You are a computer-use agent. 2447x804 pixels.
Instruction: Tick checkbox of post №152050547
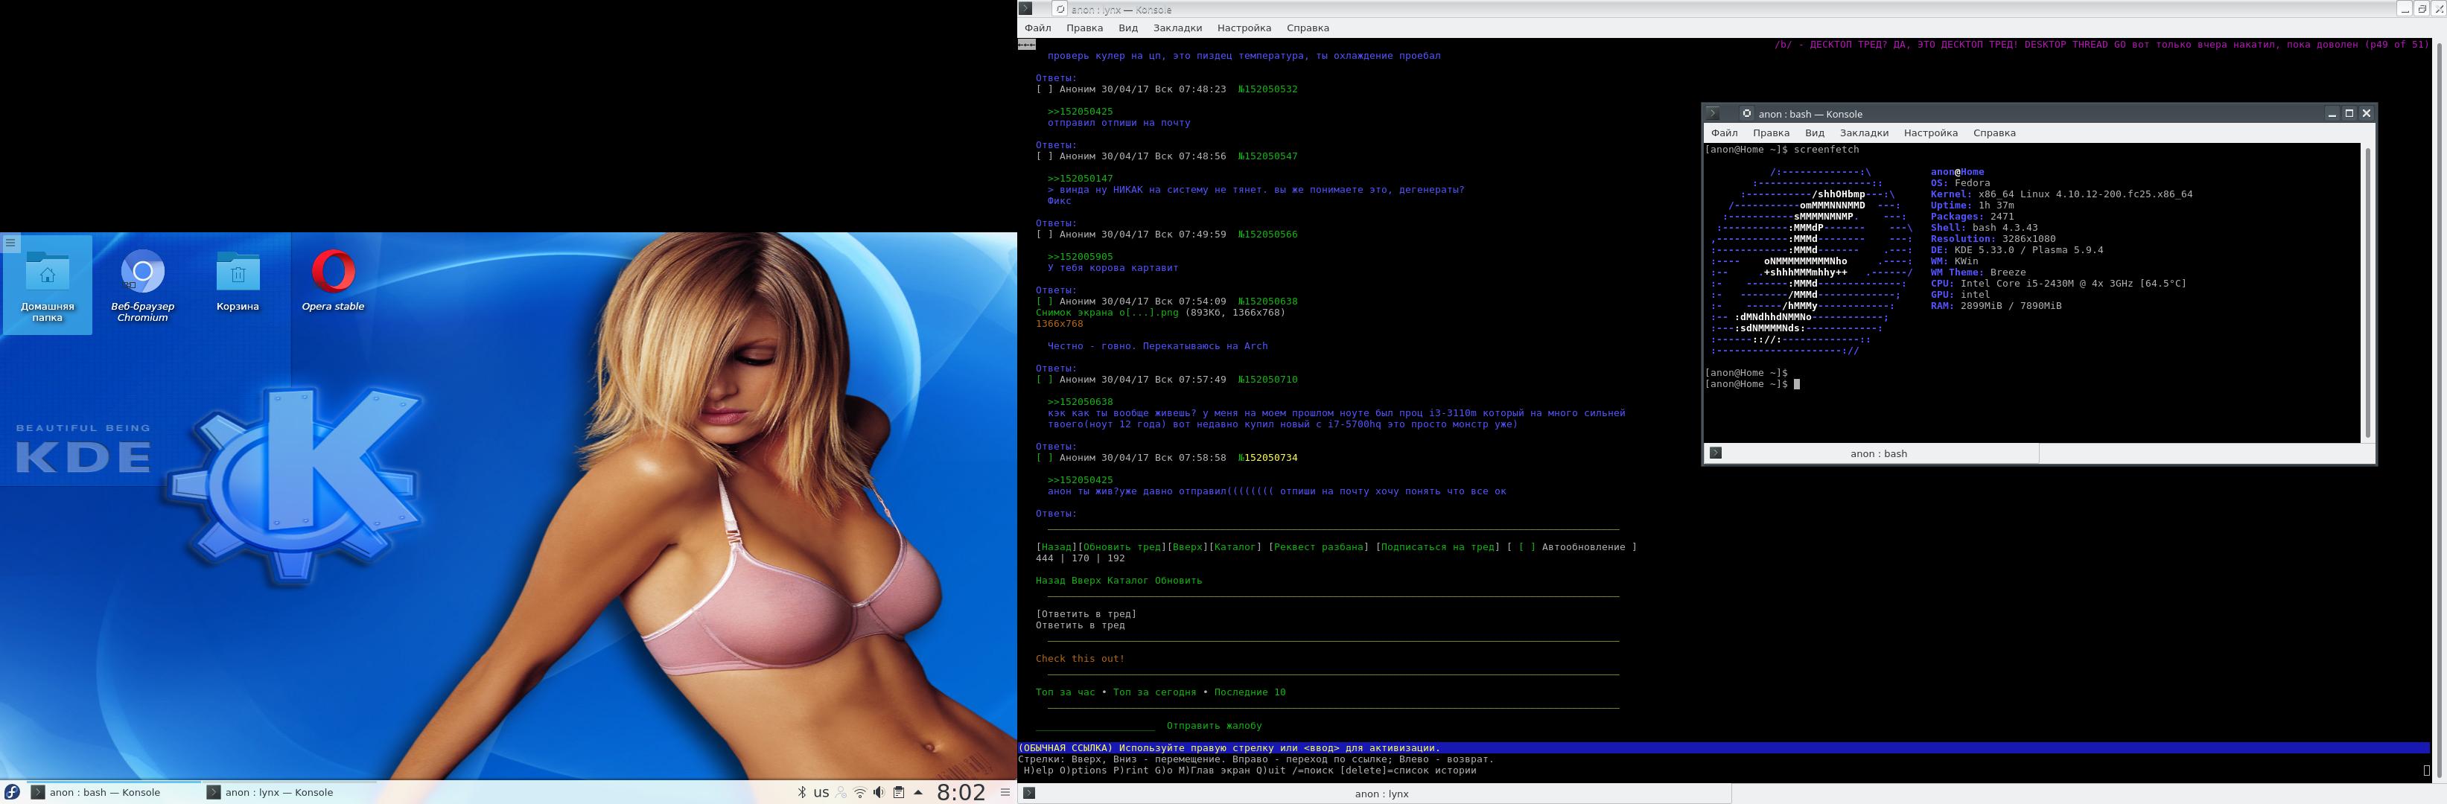pyautogui.click(x=1044, y=156)
